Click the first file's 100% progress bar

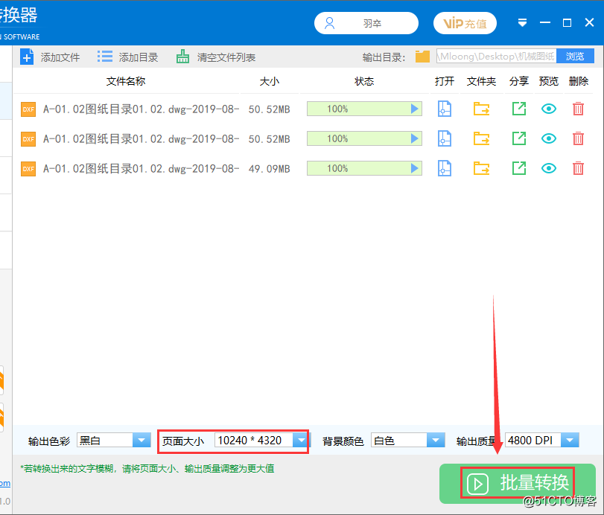pyautogui.click(x=364, y=109)
